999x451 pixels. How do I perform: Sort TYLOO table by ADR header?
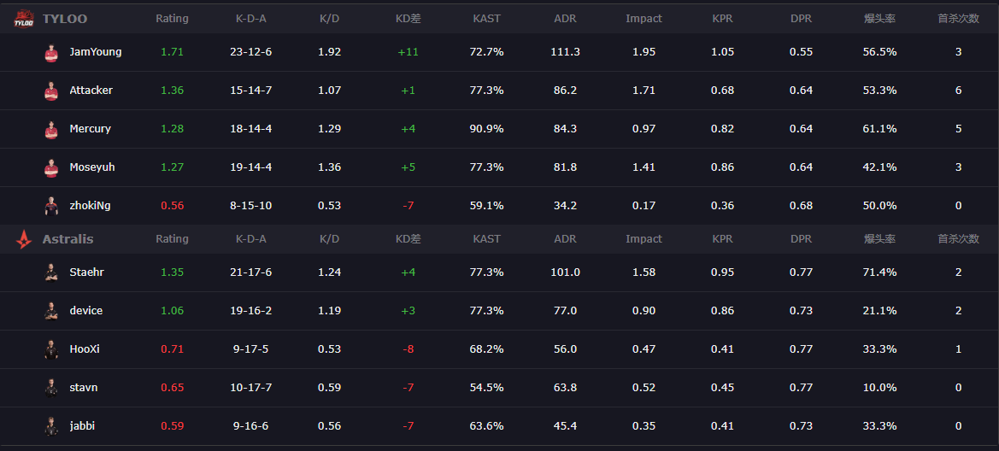coord(565,19)
